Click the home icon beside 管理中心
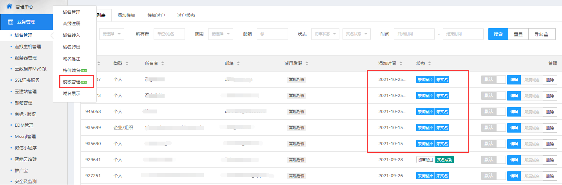 9,6
